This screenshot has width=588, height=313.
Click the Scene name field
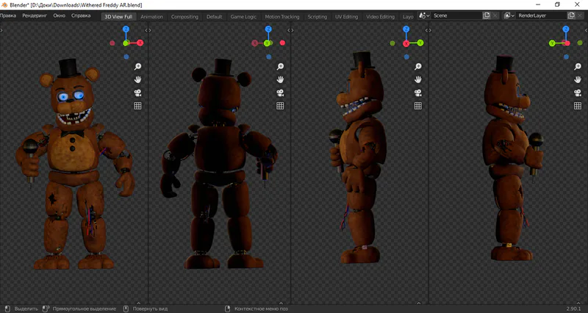coord(456,15)
